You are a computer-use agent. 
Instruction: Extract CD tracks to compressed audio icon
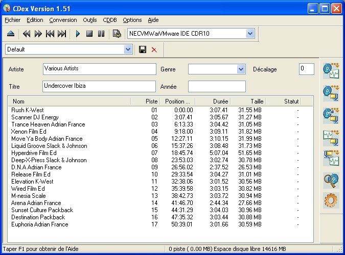tap(331, 93)
